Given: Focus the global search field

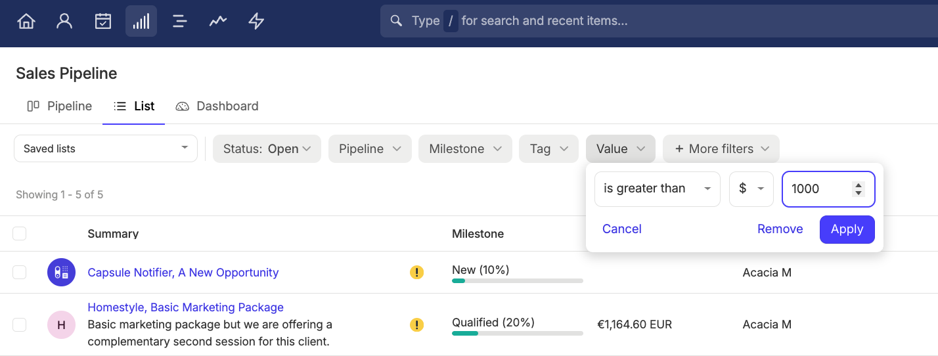Looking at the screenshot, I should (659, 21).
